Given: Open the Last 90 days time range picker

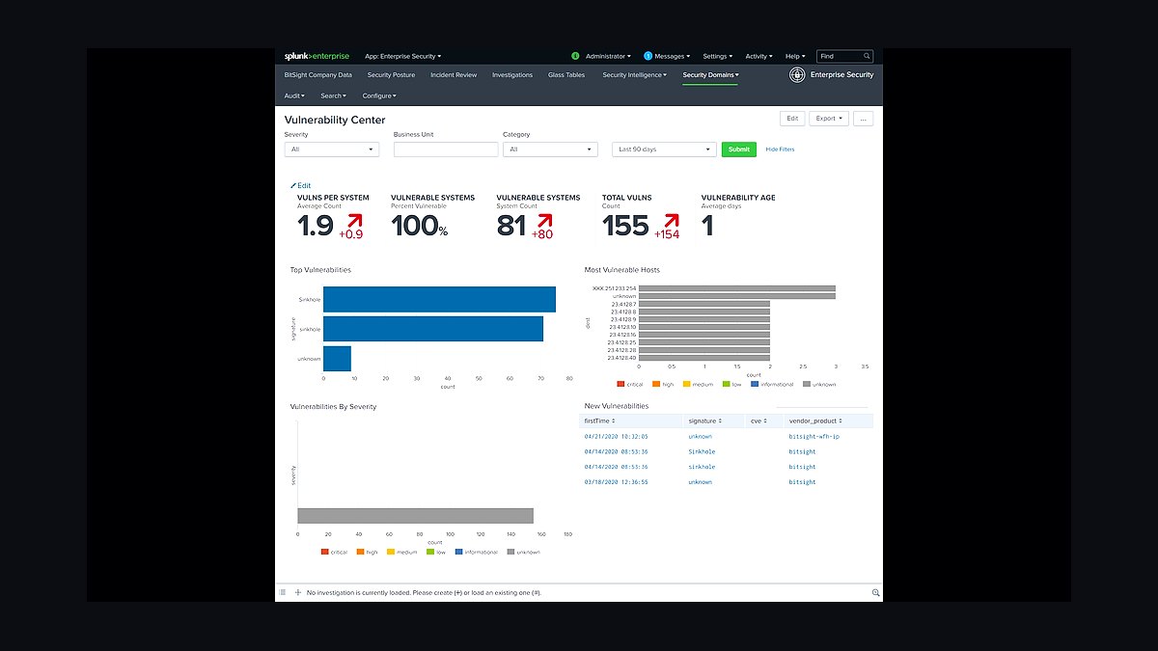Looking at the screenshot, I should pos(664,149).
